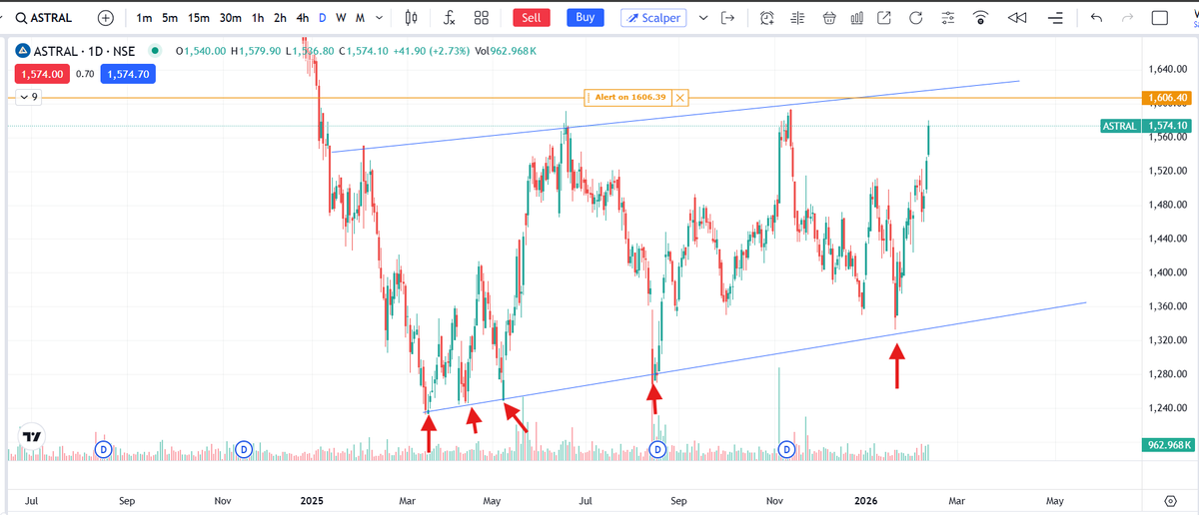Start bar replay with rewind icon

(1017, 18)
